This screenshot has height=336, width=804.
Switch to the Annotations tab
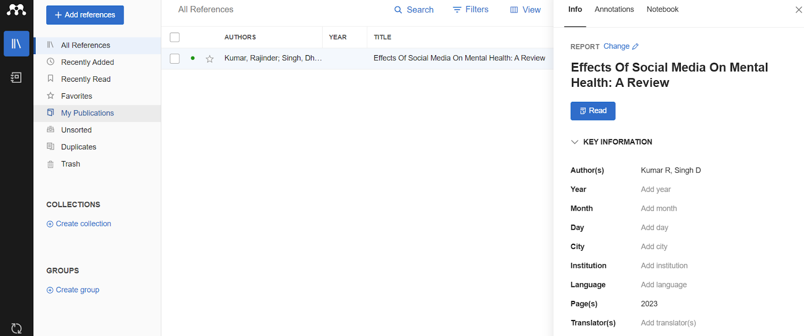coord(614,10)
